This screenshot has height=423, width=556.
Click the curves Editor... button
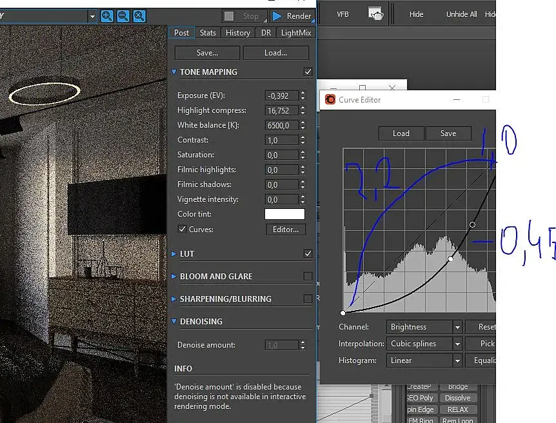click(x=286, y=230)
